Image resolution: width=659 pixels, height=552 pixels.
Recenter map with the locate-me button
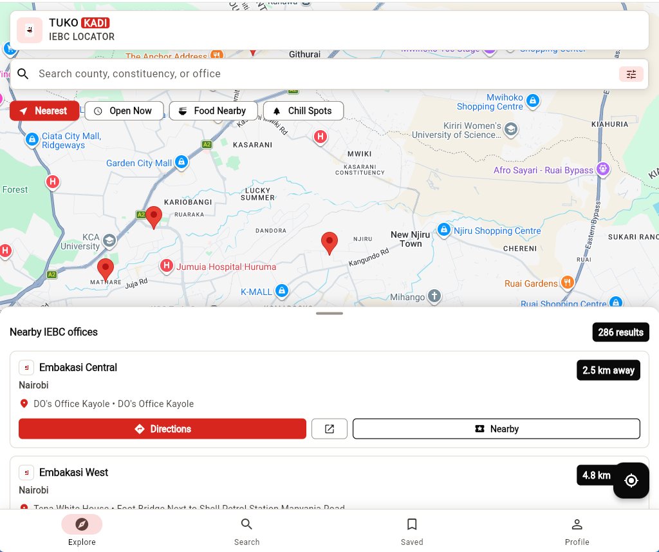point(631,481)
